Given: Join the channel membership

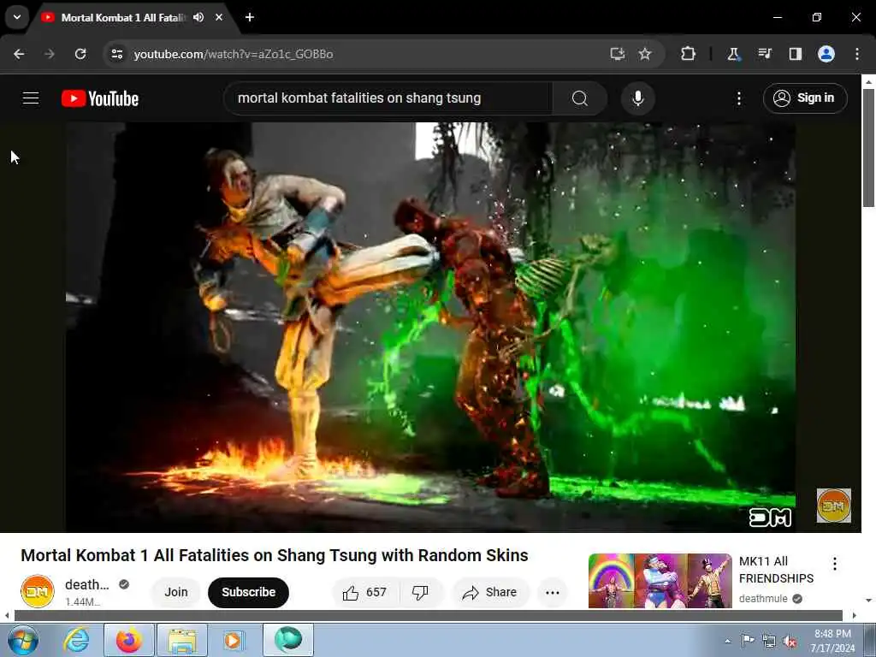Looking at the screenshot, I should pyautogui.click(x=176, y=592).
